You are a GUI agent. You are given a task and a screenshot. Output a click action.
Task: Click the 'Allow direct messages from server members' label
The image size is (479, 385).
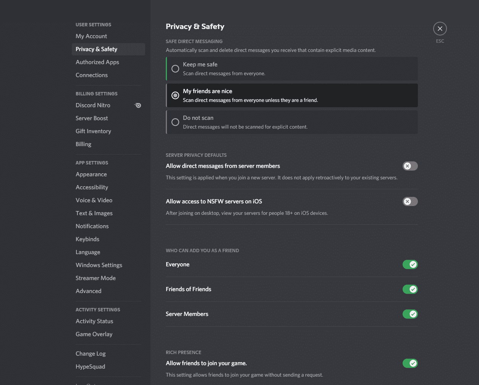tap(223, 166)
